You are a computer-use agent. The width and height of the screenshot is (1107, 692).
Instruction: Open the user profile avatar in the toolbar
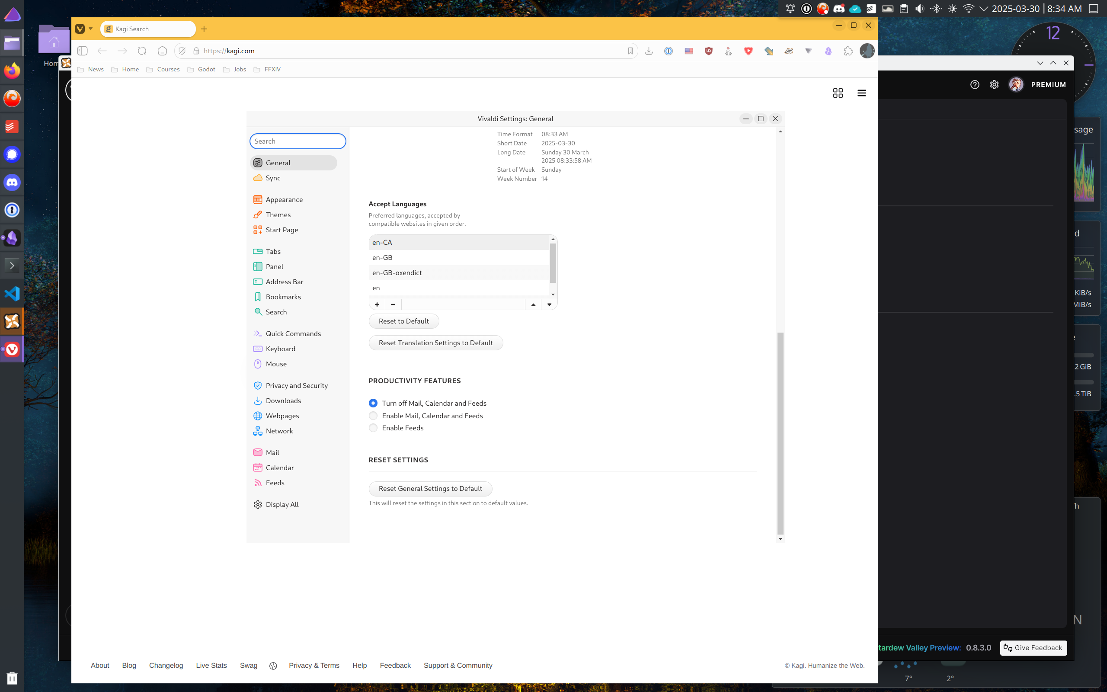[867, 51]
